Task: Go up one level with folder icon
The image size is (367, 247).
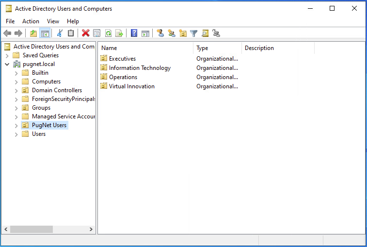Action: point(33,33)
